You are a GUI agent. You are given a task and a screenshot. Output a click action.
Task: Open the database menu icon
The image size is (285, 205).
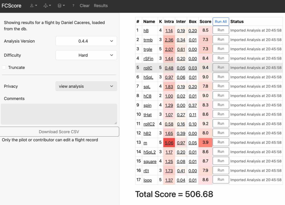pos(61,6)
